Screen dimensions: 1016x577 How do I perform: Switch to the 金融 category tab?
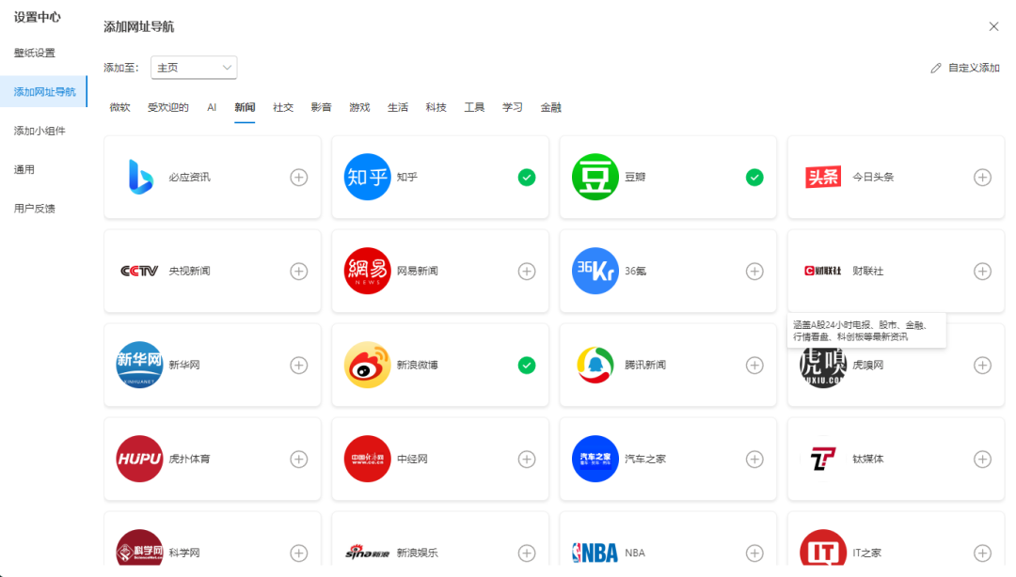(x=550, y=107)
